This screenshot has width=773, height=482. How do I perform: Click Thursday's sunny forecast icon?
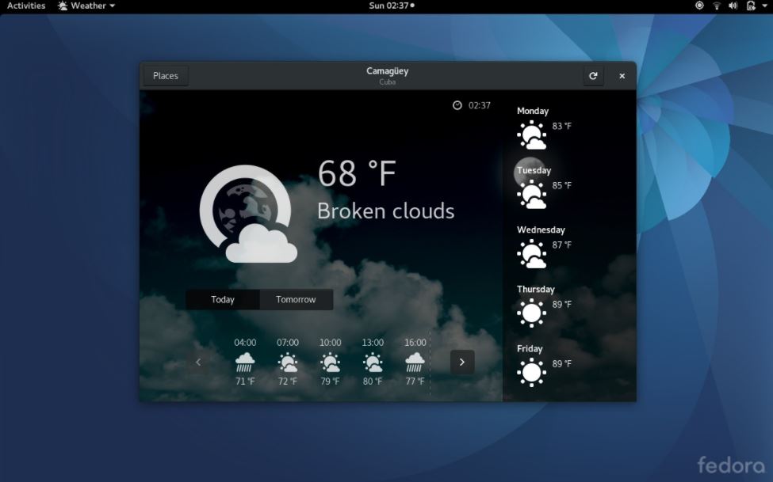[531, 313]
